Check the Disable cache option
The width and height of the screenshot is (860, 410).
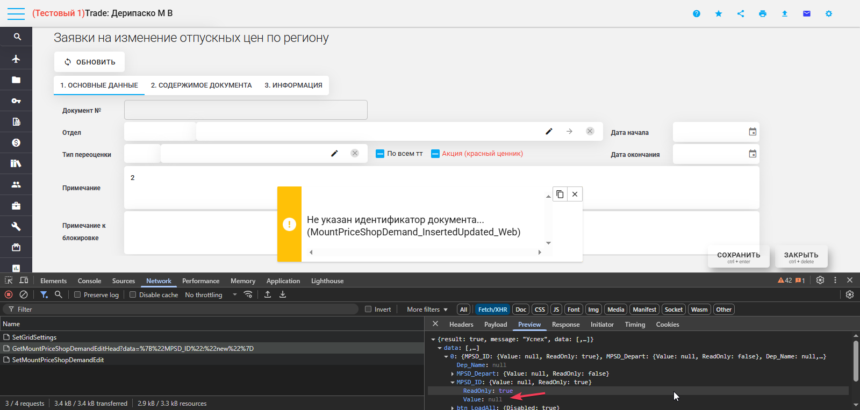[x=133, y=294]
